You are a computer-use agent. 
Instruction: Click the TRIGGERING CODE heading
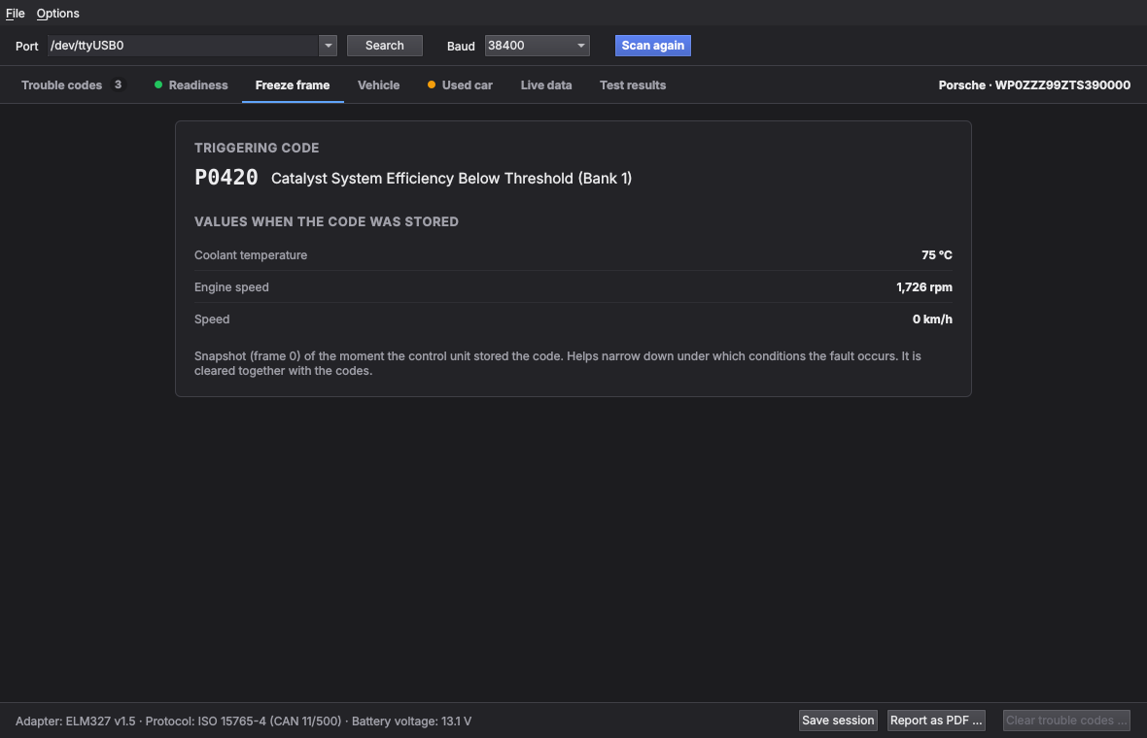(257, 148)
